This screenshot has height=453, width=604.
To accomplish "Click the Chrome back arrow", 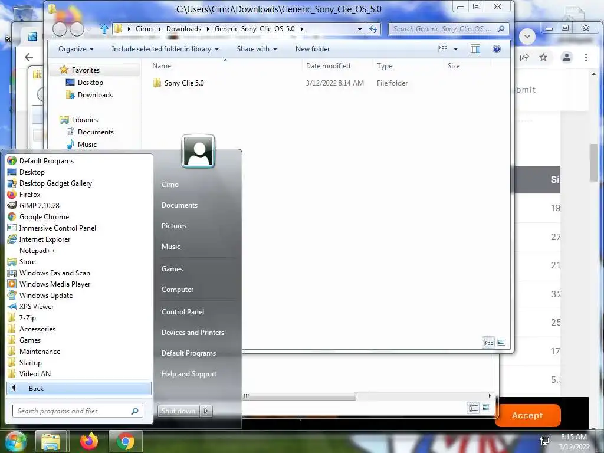I will [x=29, y=57].
